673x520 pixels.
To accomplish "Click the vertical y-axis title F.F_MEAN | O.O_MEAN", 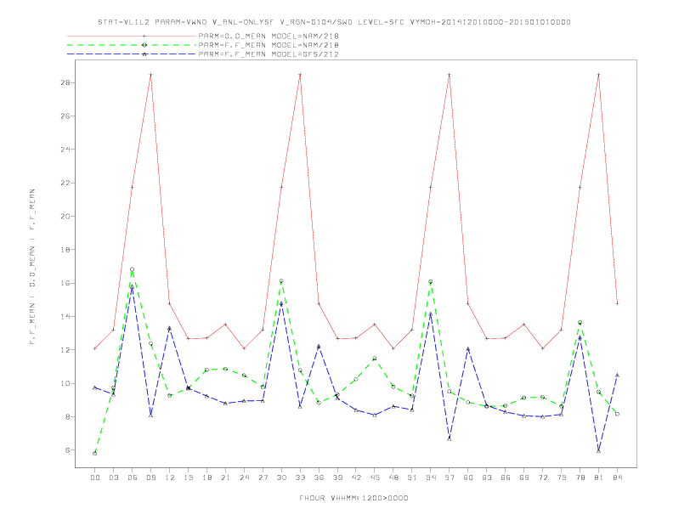I will click(32, 267).
